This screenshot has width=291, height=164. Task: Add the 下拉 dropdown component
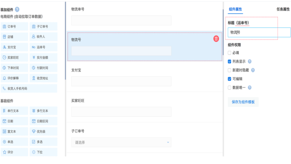43,152
